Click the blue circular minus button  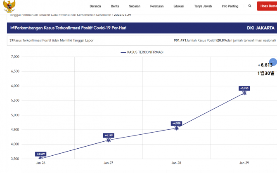[272, 62]
